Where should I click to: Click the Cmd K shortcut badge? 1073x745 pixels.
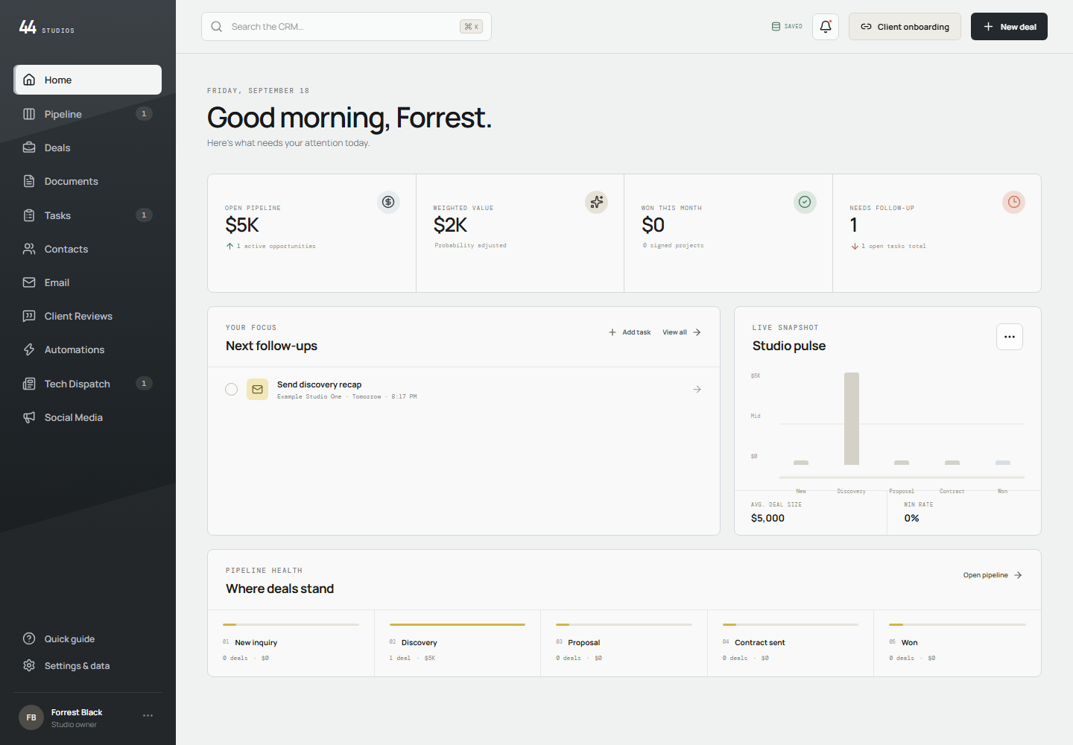[x=472, y=27]
